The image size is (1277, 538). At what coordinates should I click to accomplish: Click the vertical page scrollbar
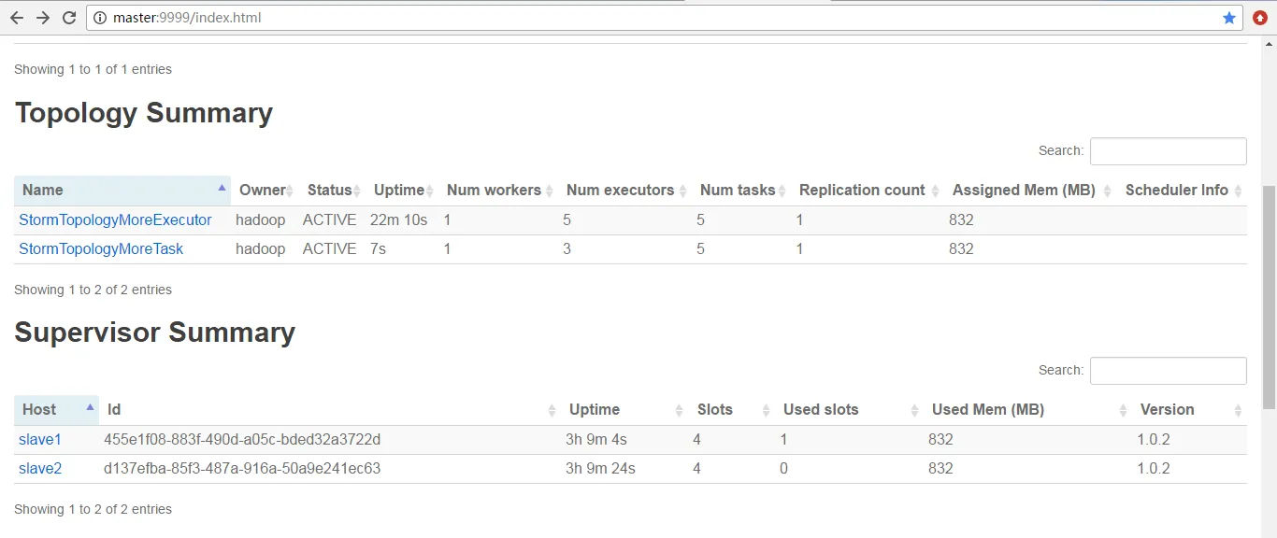1269,297
